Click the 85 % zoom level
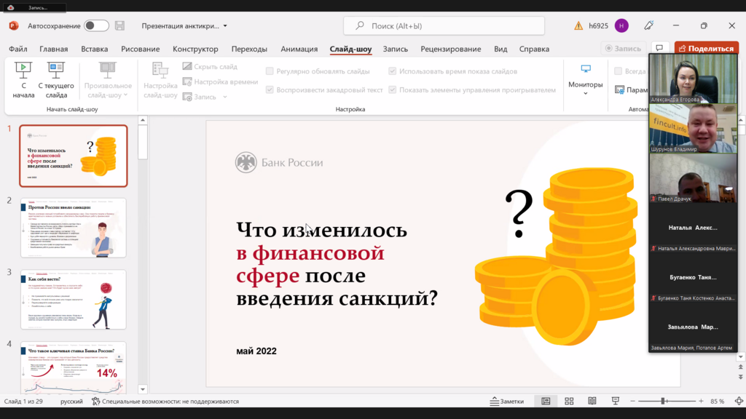746x419 pixels. pyautogui.click(x=718, y=402)
